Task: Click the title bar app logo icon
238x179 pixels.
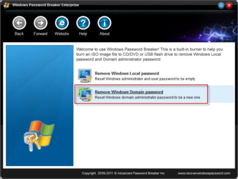Action: 7,5
